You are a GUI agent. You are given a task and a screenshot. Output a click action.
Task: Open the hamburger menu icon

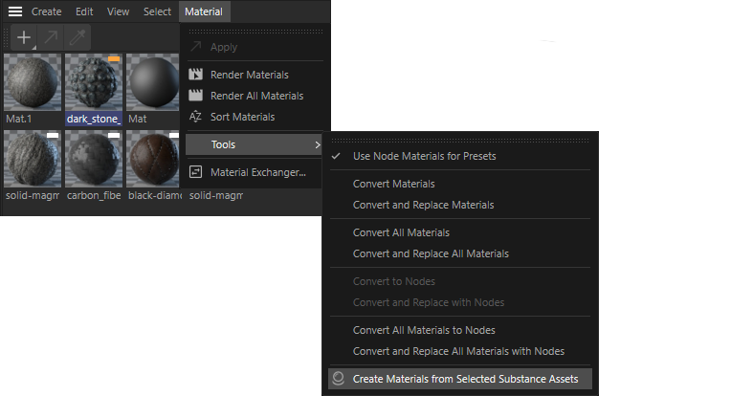coord(15,11)
